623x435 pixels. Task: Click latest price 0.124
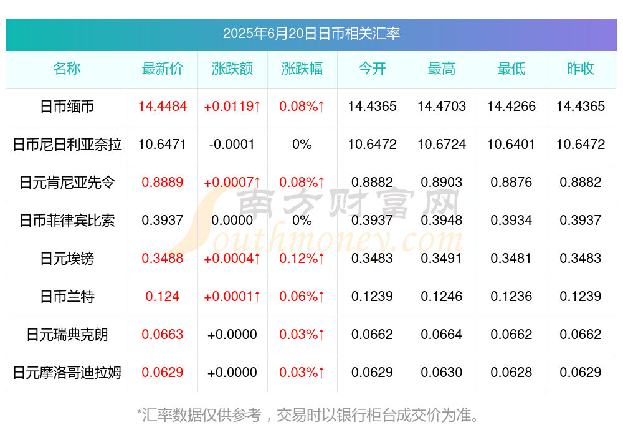click(x=163, y=296)
